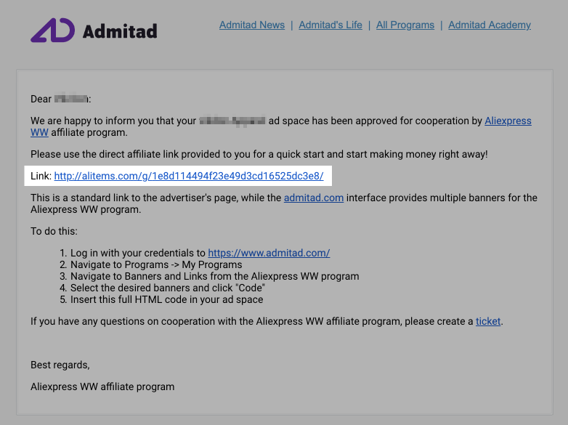The image size is (568, 425).
Task: Open https://www.admitad.com/ in the login step
Action: coord(269,253)
